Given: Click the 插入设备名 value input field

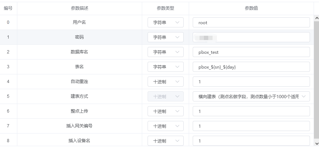Looking at the screenshot, I should (x=251, y=141).
